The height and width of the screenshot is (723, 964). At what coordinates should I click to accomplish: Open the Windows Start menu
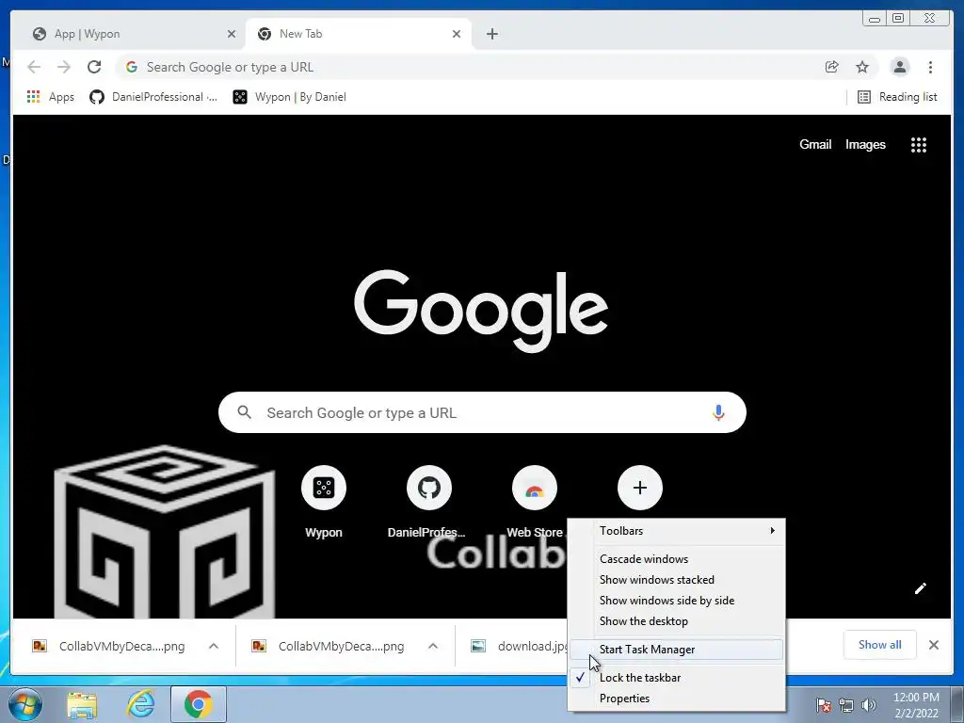click(x=24, y=704)
